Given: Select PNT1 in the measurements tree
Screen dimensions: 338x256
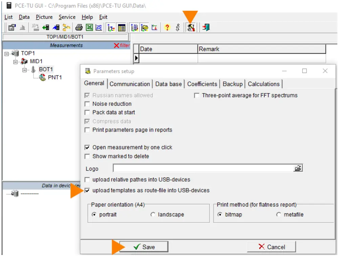Looking at the screenshot, I should click(x=55, y=77).
